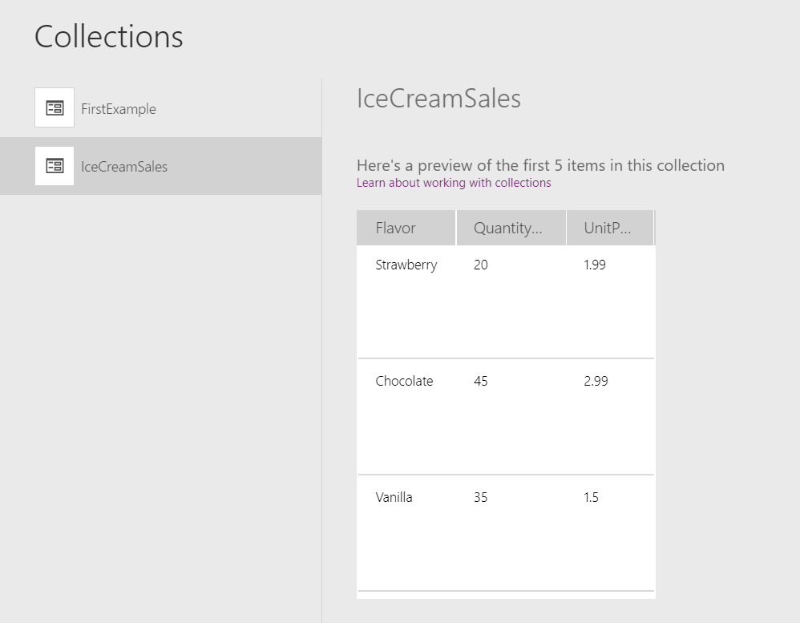Select the unit price 2.99 for Chocolate
This screenshot has width=800, height=623.
[596, 381]
